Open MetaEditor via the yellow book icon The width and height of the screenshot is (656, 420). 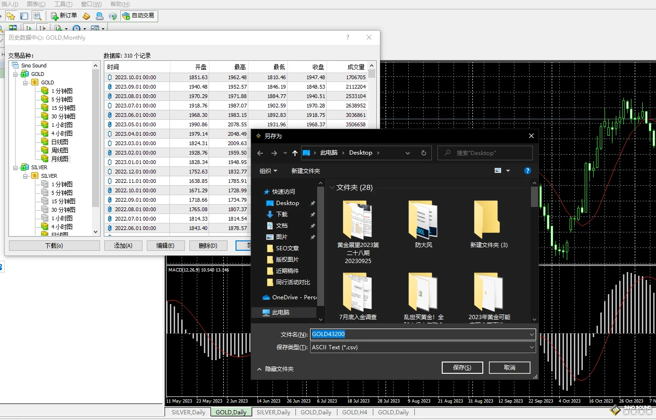(86, 16)
